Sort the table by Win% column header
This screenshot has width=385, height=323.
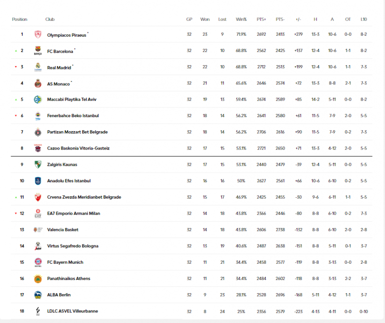241,20
